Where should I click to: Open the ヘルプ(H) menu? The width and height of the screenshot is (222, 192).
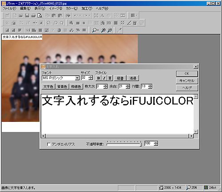click(x=102, y=8)
